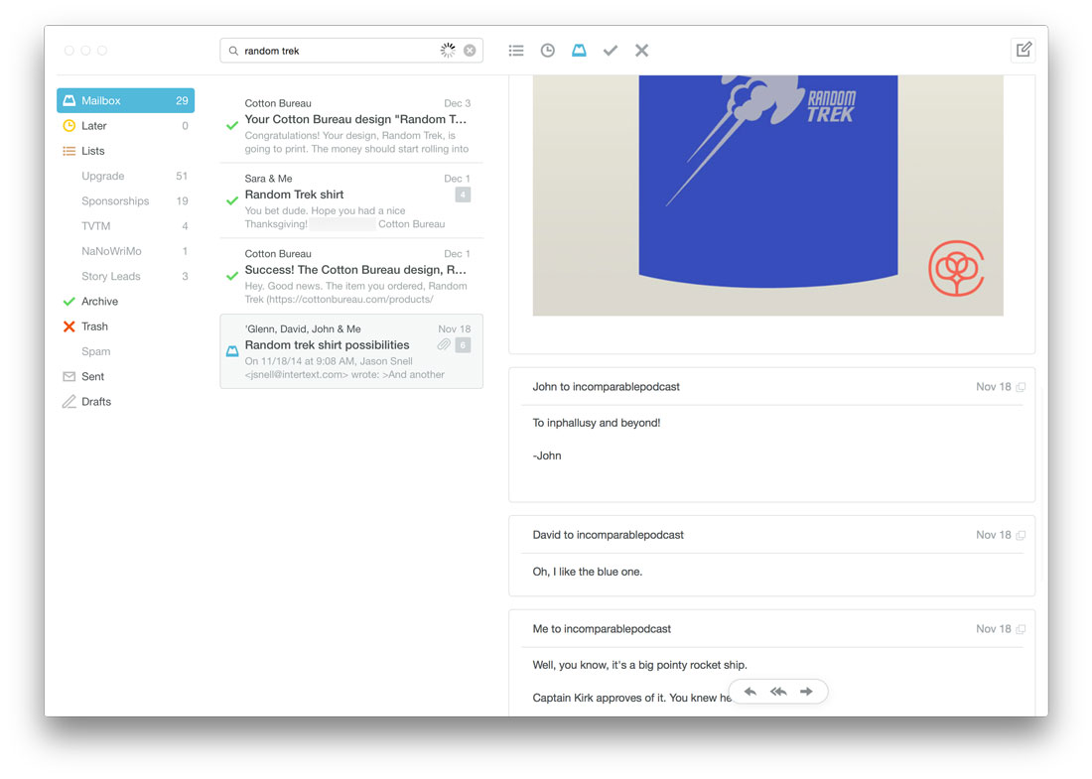Click green checkmark on Sara & Me email
This screenshot has width=1092, height=779.
coord(232,201)
